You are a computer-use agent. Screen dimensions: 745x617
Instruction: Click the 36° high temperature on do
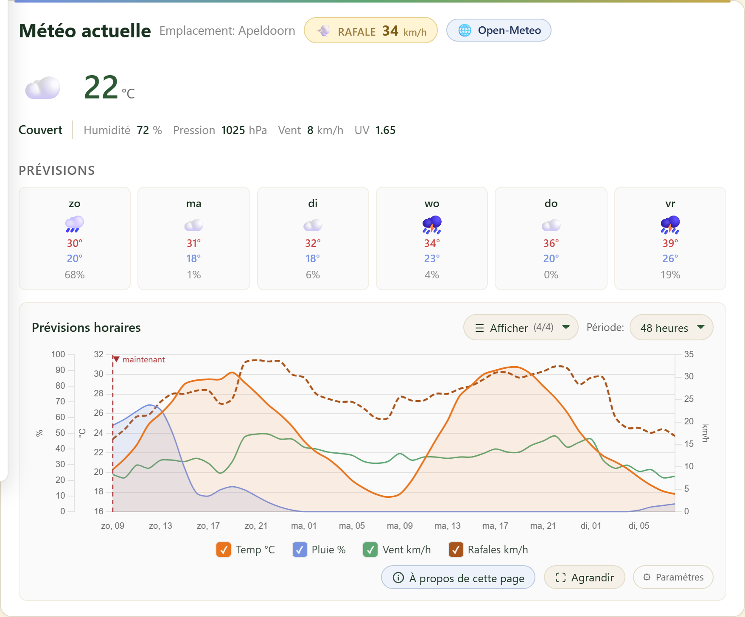[x=551, y=243]
